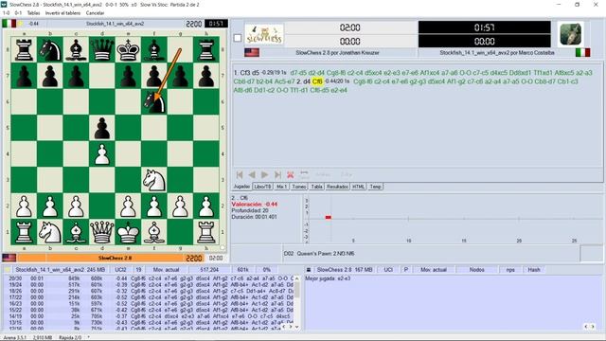606x341 pixels.
Task: Click the 20/30 depth analysis row
Action: [150, 278]
